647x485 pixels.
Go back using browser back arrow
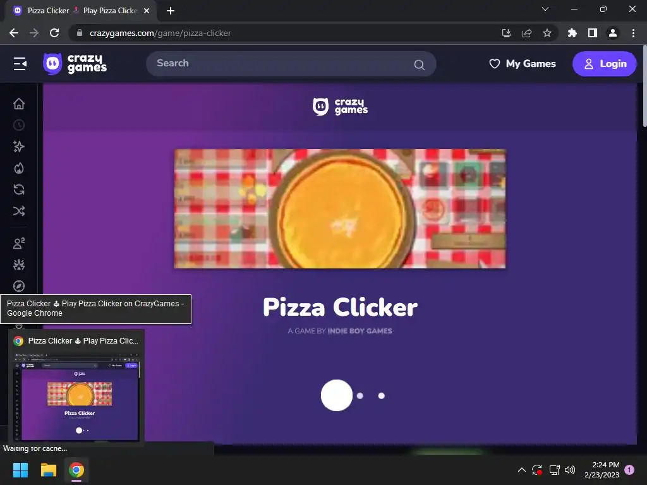tap(14, 33)
